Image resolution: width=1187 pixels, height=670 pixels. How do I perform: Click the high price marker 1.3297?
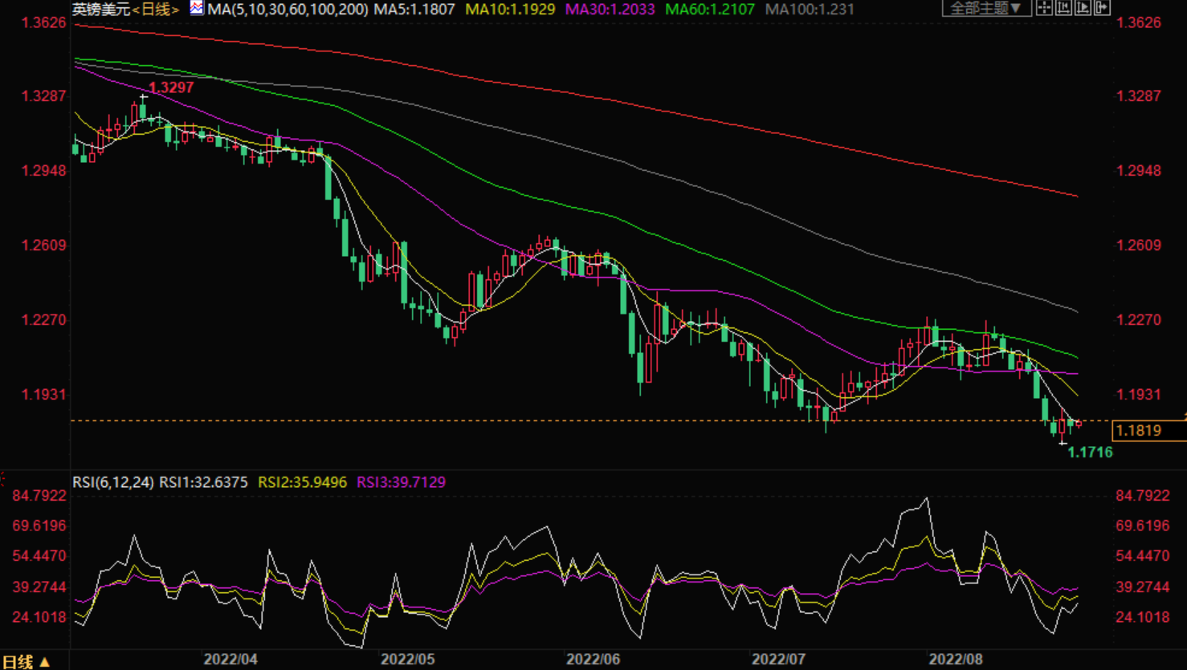[x=171, y=87]
